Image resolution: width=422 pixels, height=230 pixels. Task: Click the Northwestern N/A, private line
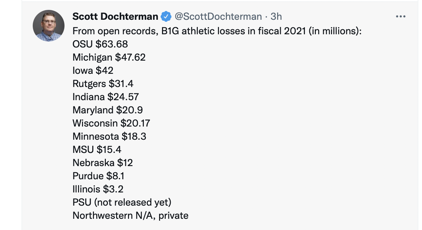[131, 216]
